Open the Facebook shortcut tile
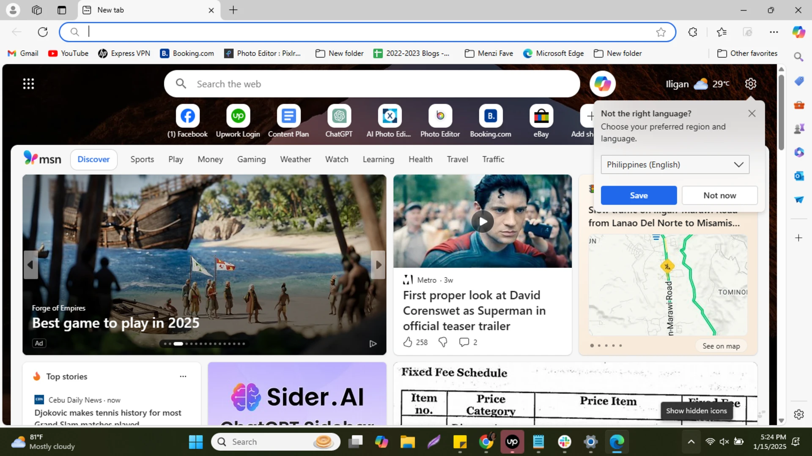This screenshot has width=812, height=456. coord(187,120)
